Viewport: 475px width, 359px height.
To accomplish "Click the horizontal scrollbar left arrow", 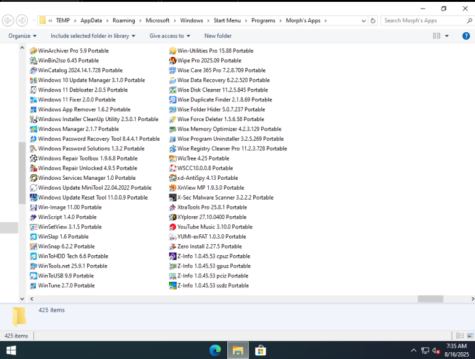I will tap(32, 299).
